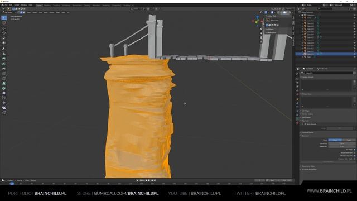This screenshot has height=201, width=357.
Task: Click the Voxel Remesh button
Action: pos(328,162)
